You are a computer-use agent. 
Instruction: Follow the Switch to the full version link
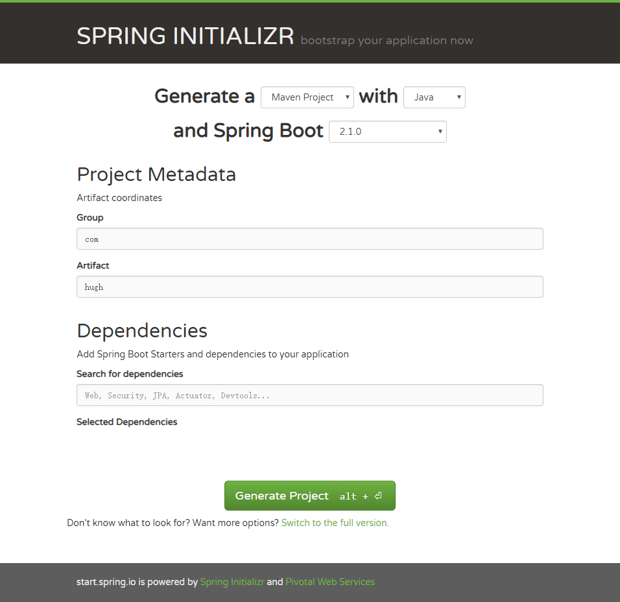coord(335,523)
